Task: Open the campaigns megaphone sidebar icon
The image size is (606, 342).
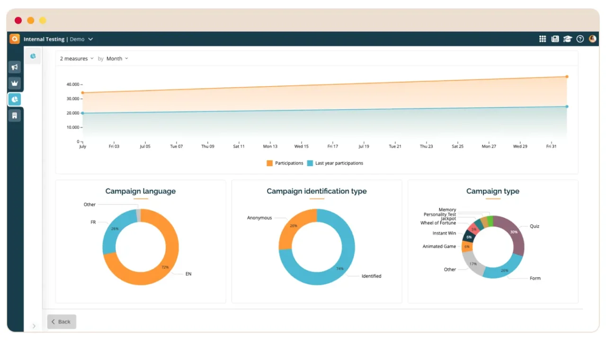Action: [x=15, y=67]
